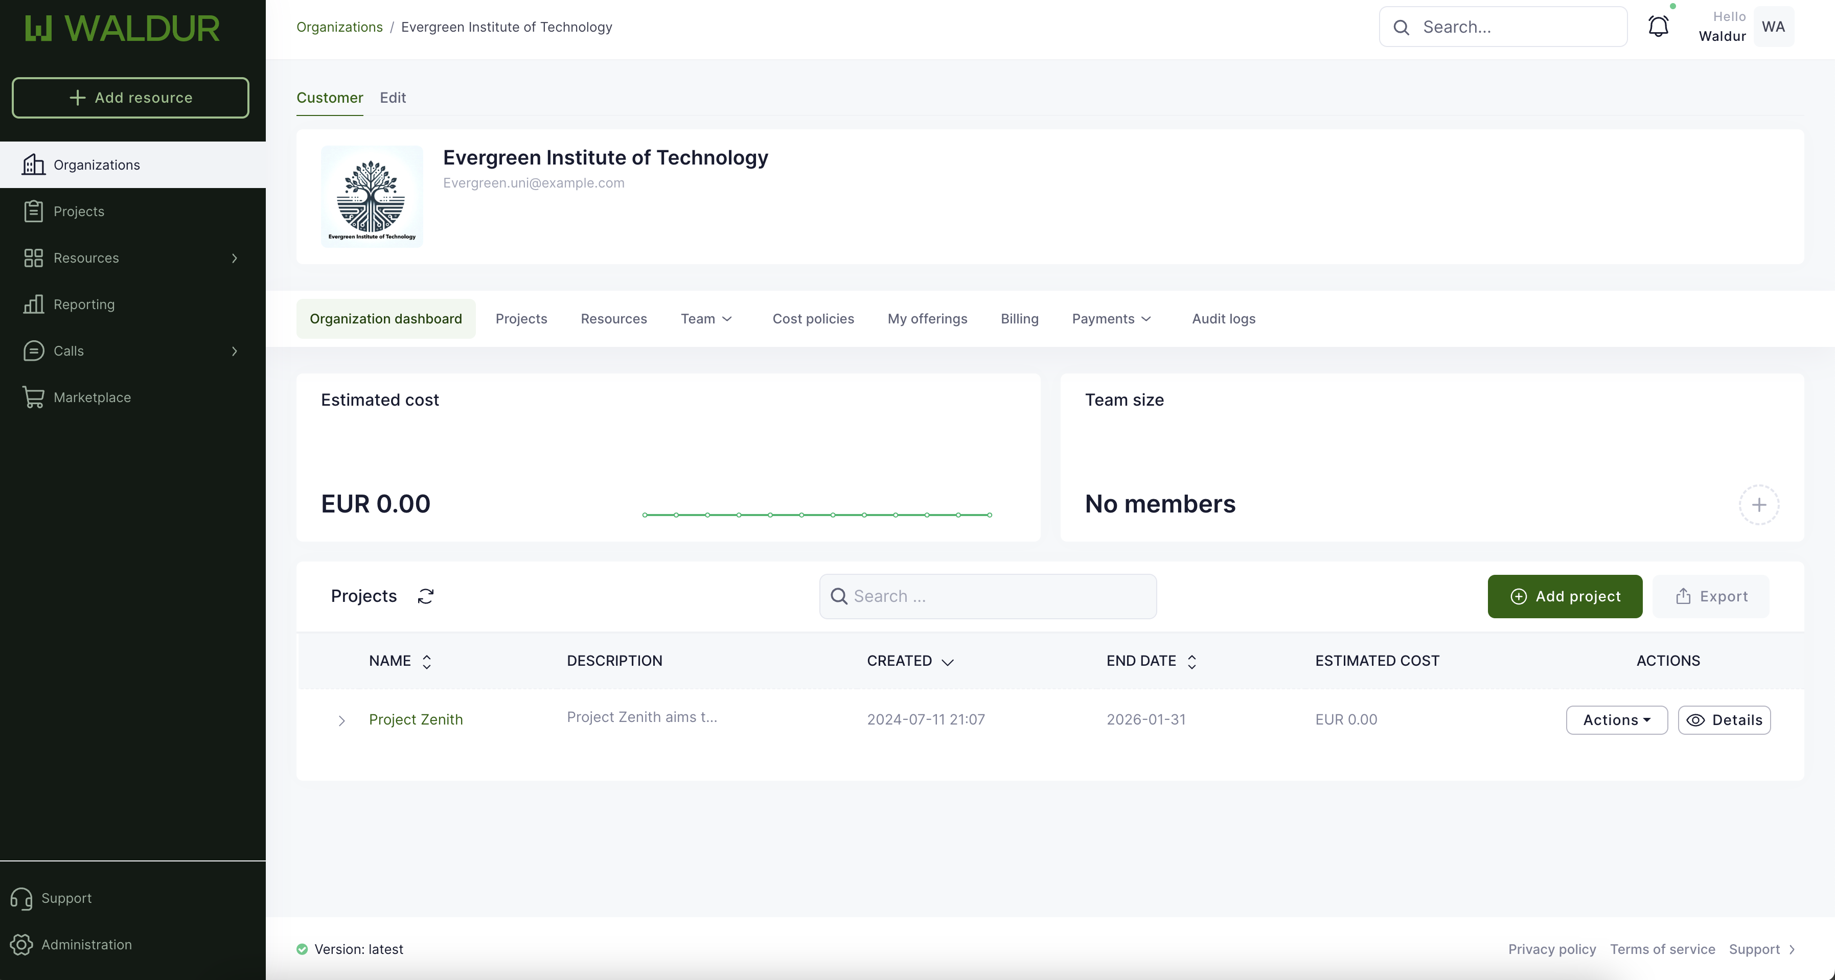Open Support in the sidebar
The height and width of the screenshot is (980, 1835).
coord(66,898)
